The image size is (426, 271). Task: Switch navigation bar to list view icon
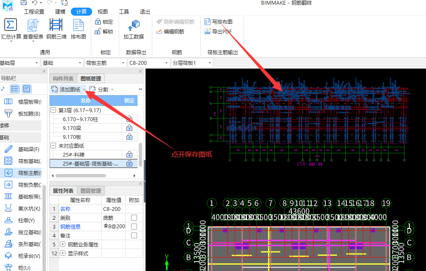pos(15,88)
